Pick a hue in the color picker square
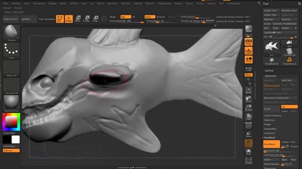The width and height of the screenshot is (302, 169). point(11,122)
